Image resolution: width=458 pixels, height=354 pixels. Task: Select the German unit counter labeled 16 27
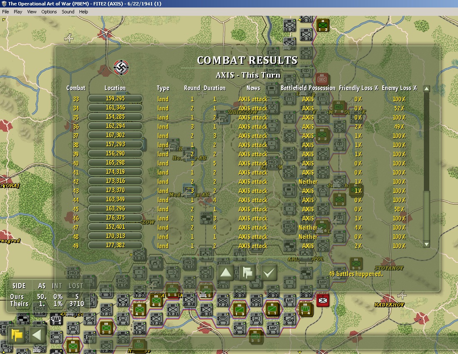(189, 282)
